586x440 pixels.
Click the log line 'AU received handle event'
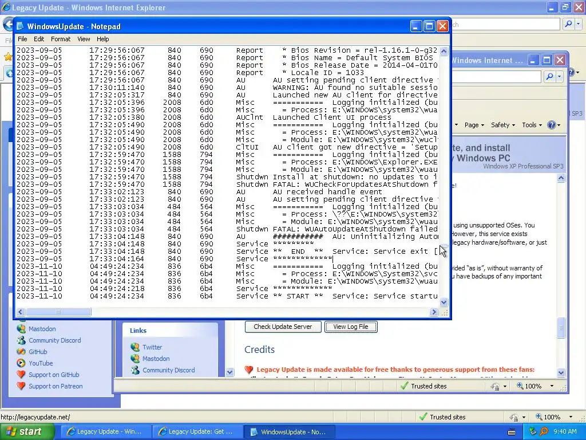point(327,192)
